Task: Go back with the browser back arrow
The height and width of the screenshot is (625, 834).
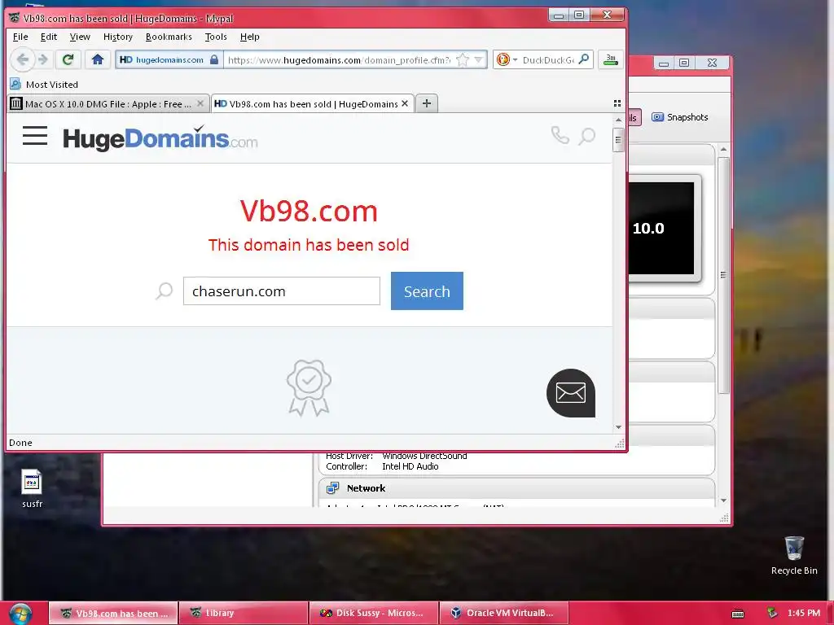Action: (22, 59)
